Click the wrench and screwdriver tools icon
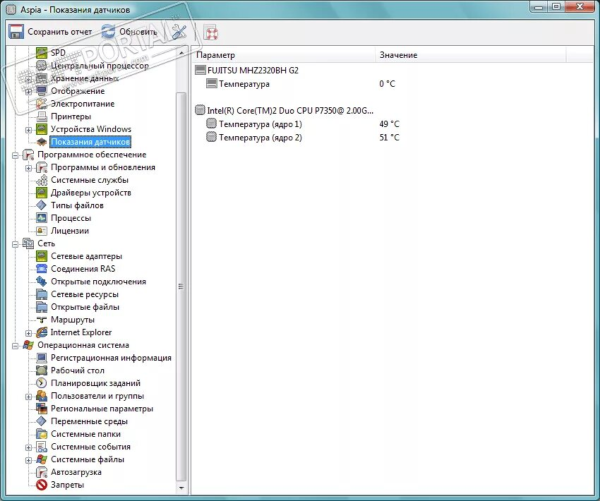 [x=179, y=32]
